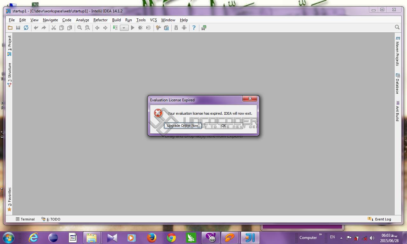
Task: Open the File menu
Action: 12,20
